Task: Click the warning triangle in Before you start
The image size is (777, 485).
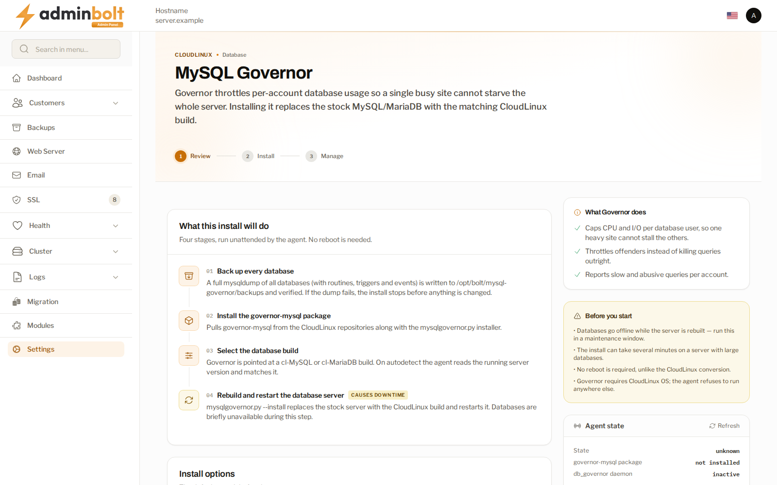Action: tap(577, 316)
